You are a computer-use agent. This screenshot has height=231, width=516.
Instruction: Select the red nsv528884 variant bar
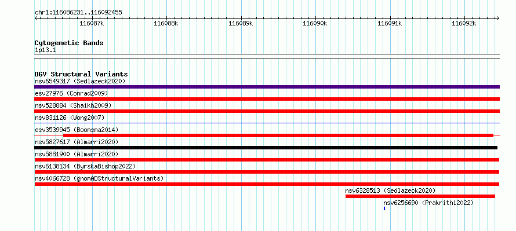(x=267, y=111)
